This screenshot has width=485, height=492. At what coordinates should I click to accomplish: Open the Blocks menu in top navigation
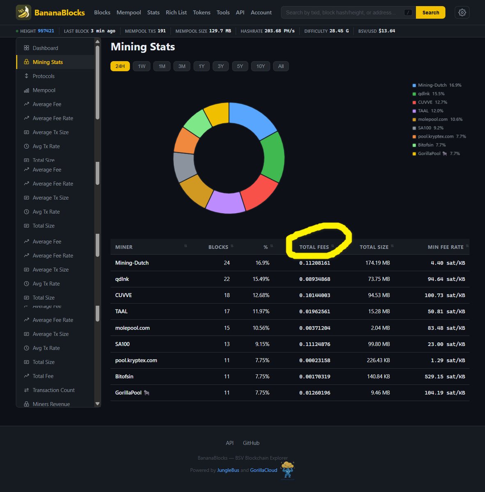pyautogui.click(x=102, y=12)
